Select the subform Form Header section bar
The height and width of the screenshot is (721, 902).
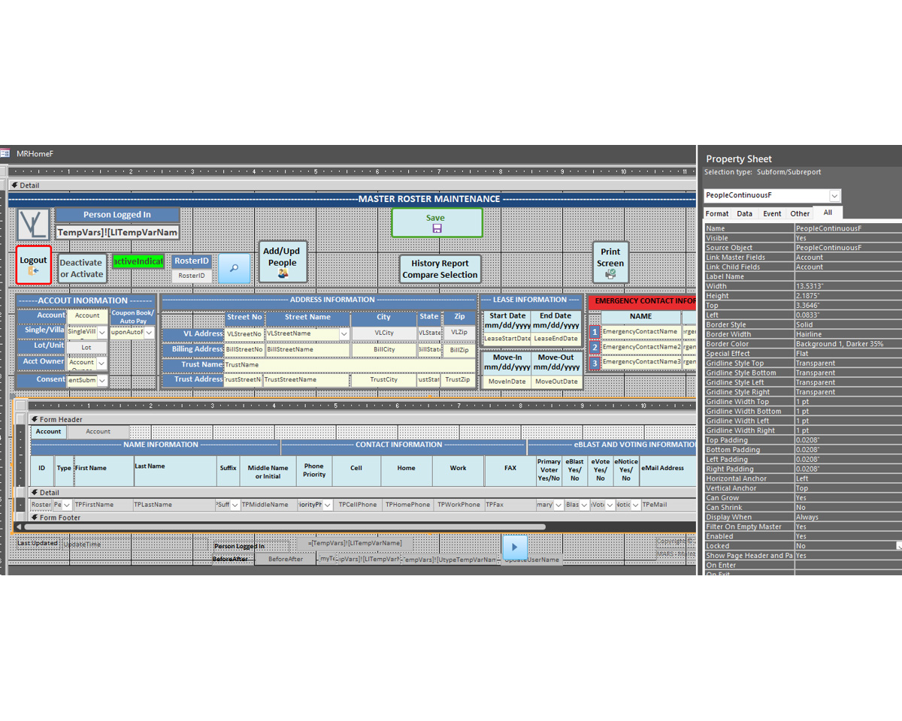pyautogui.click(x=362, y=419)
